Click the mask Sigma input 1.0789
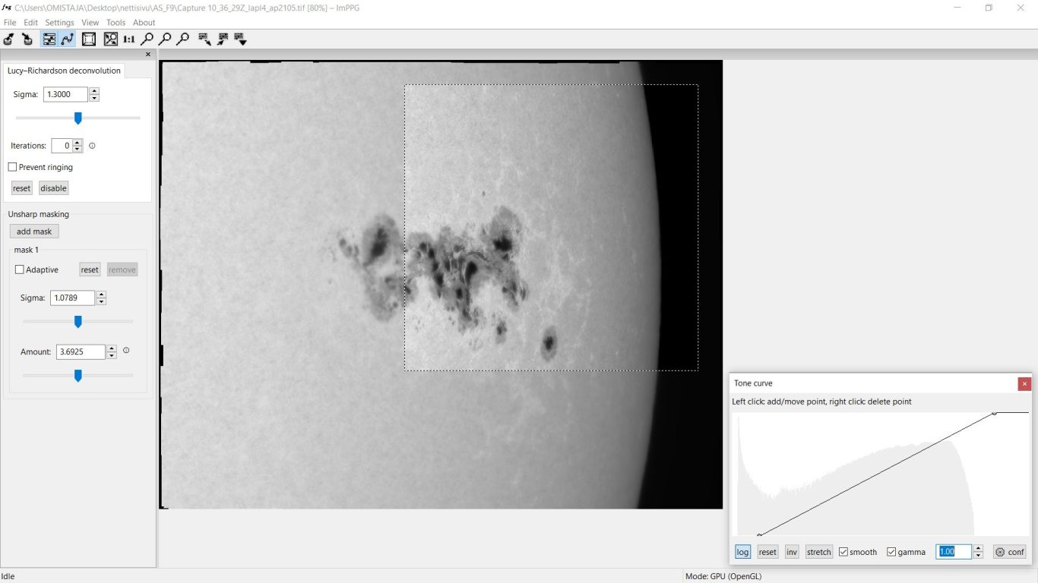Screen dimensions: 1038x583 (73, 298)
